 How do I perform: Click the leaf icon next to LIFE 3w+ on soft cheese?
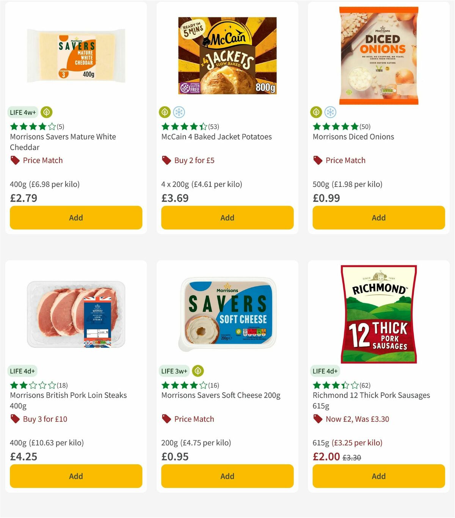coord(198,371)
